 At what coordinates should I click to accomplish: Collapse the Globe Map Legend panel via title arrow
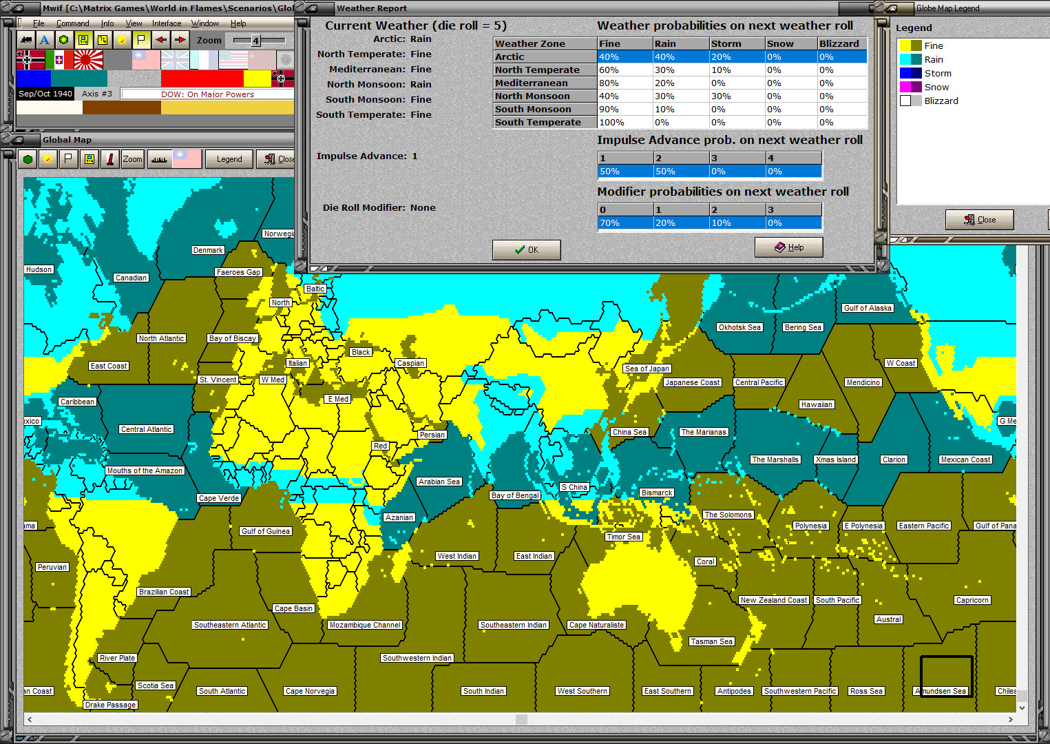(891, 8)
